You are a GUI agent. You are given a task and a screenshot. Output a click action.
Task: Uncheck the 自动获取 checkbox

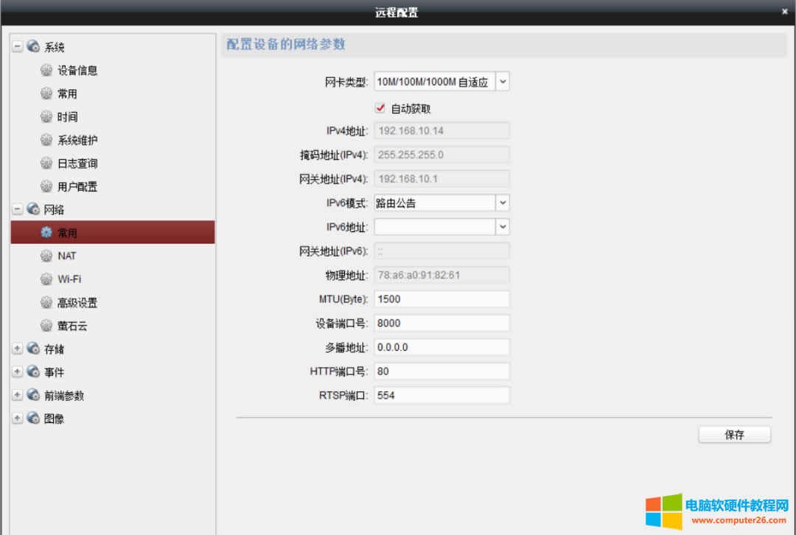pyautogui.click(x=381, y=108)
